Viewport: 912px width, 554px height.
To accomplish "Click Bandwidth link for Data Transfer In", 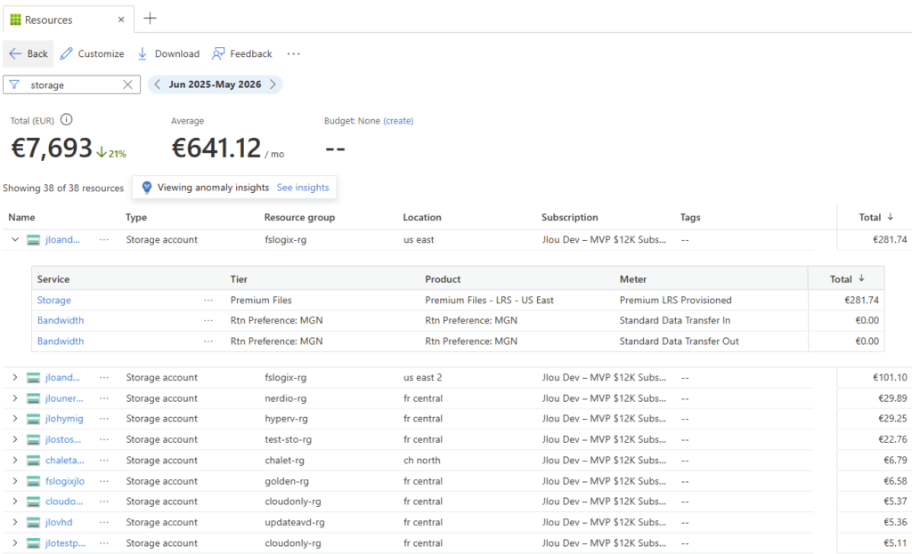I will [x=61, y=320].
